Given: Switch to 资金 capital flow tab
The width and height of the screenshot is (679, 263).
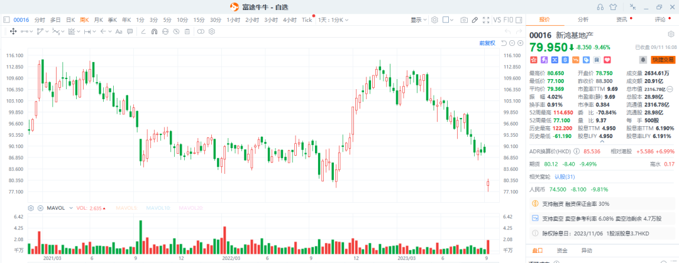Looking at the screenshot, I should pyautogui.click(x=562, y=250).
